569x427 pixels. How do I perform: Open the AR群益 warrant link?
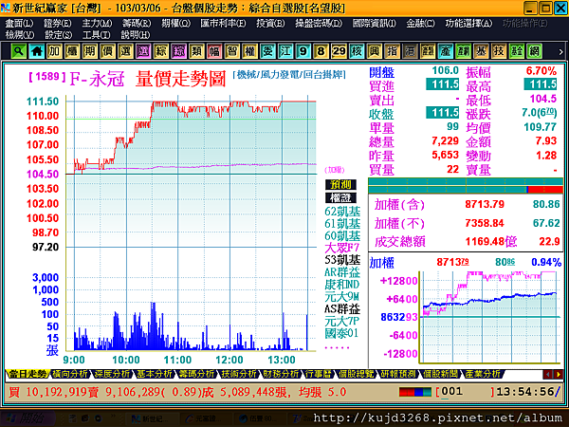click(342, 272)
